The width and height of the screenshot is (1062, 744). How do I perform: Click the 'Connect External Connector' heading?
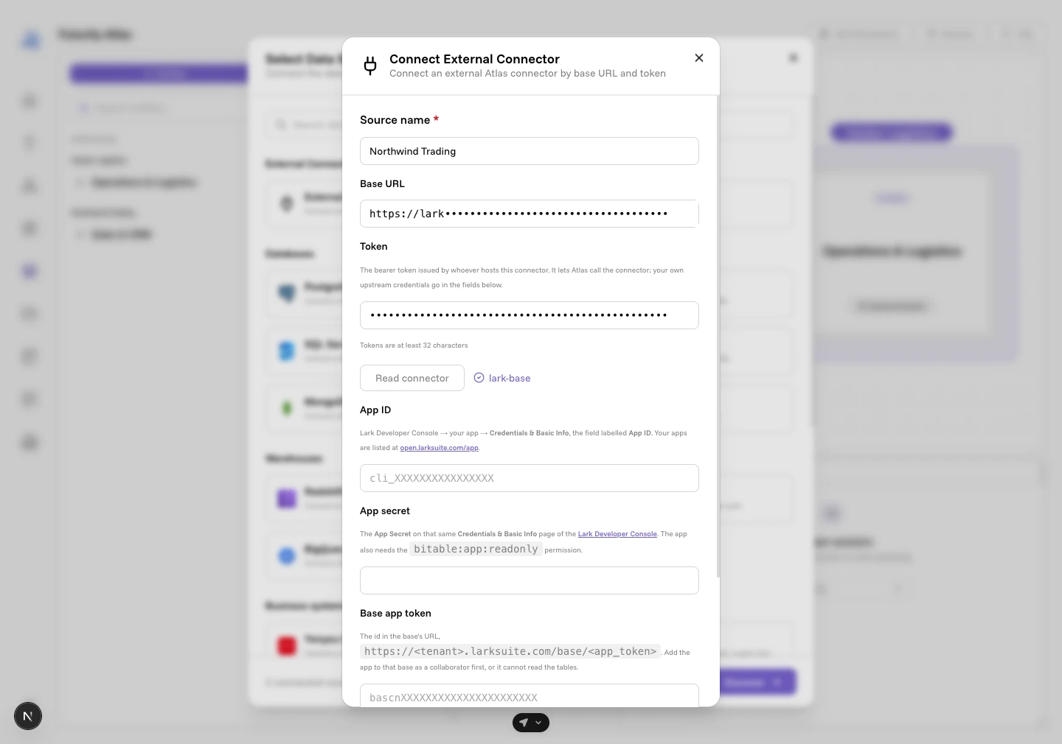(x=474, y=59)
